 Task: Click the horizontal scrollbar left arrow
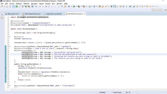(11, 90)
